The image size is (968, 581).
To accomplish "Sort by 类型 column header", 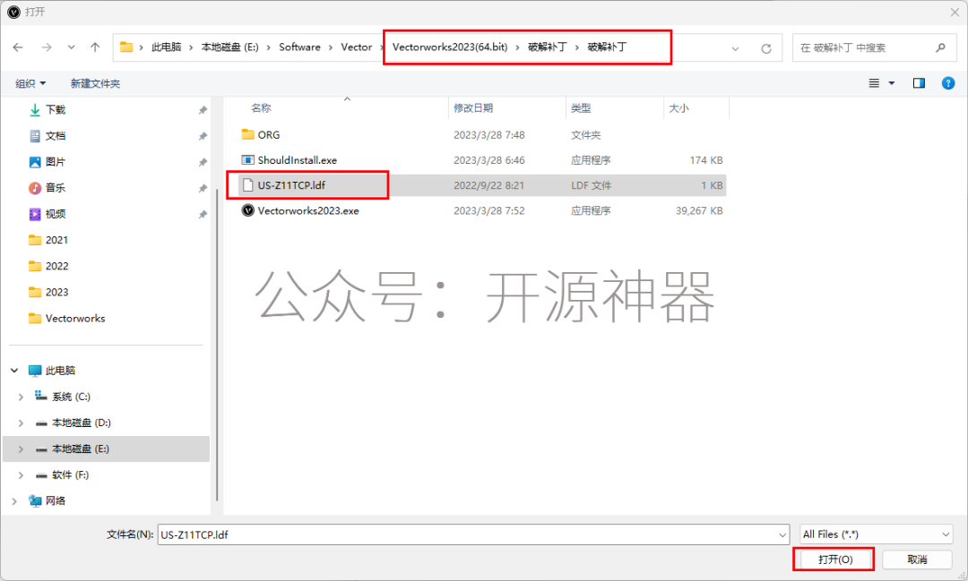I will (x=580, y=108).
